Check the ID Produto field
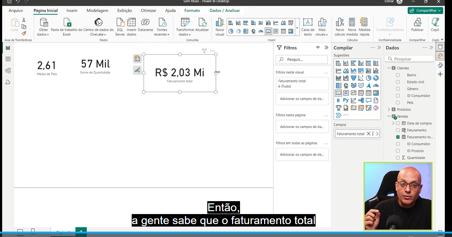452x237 pixels. (398, 151)
